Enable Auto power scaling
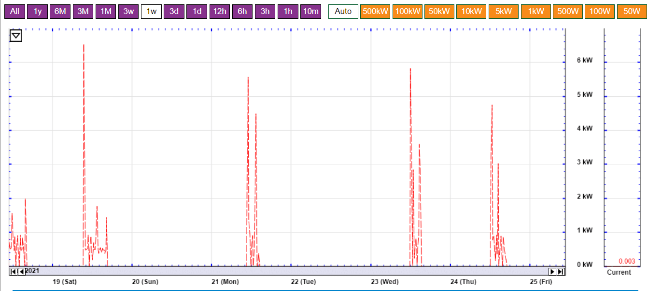 [343, 12]
